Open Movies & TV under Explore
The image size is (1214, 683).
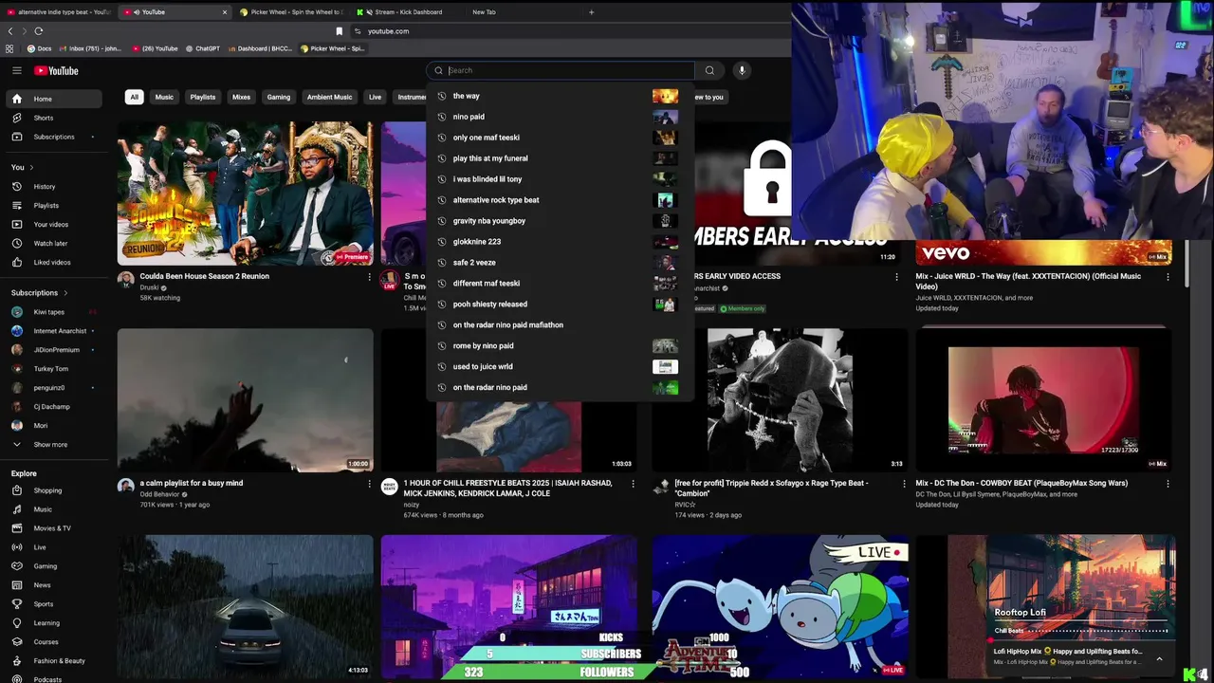tap(53, 528)
